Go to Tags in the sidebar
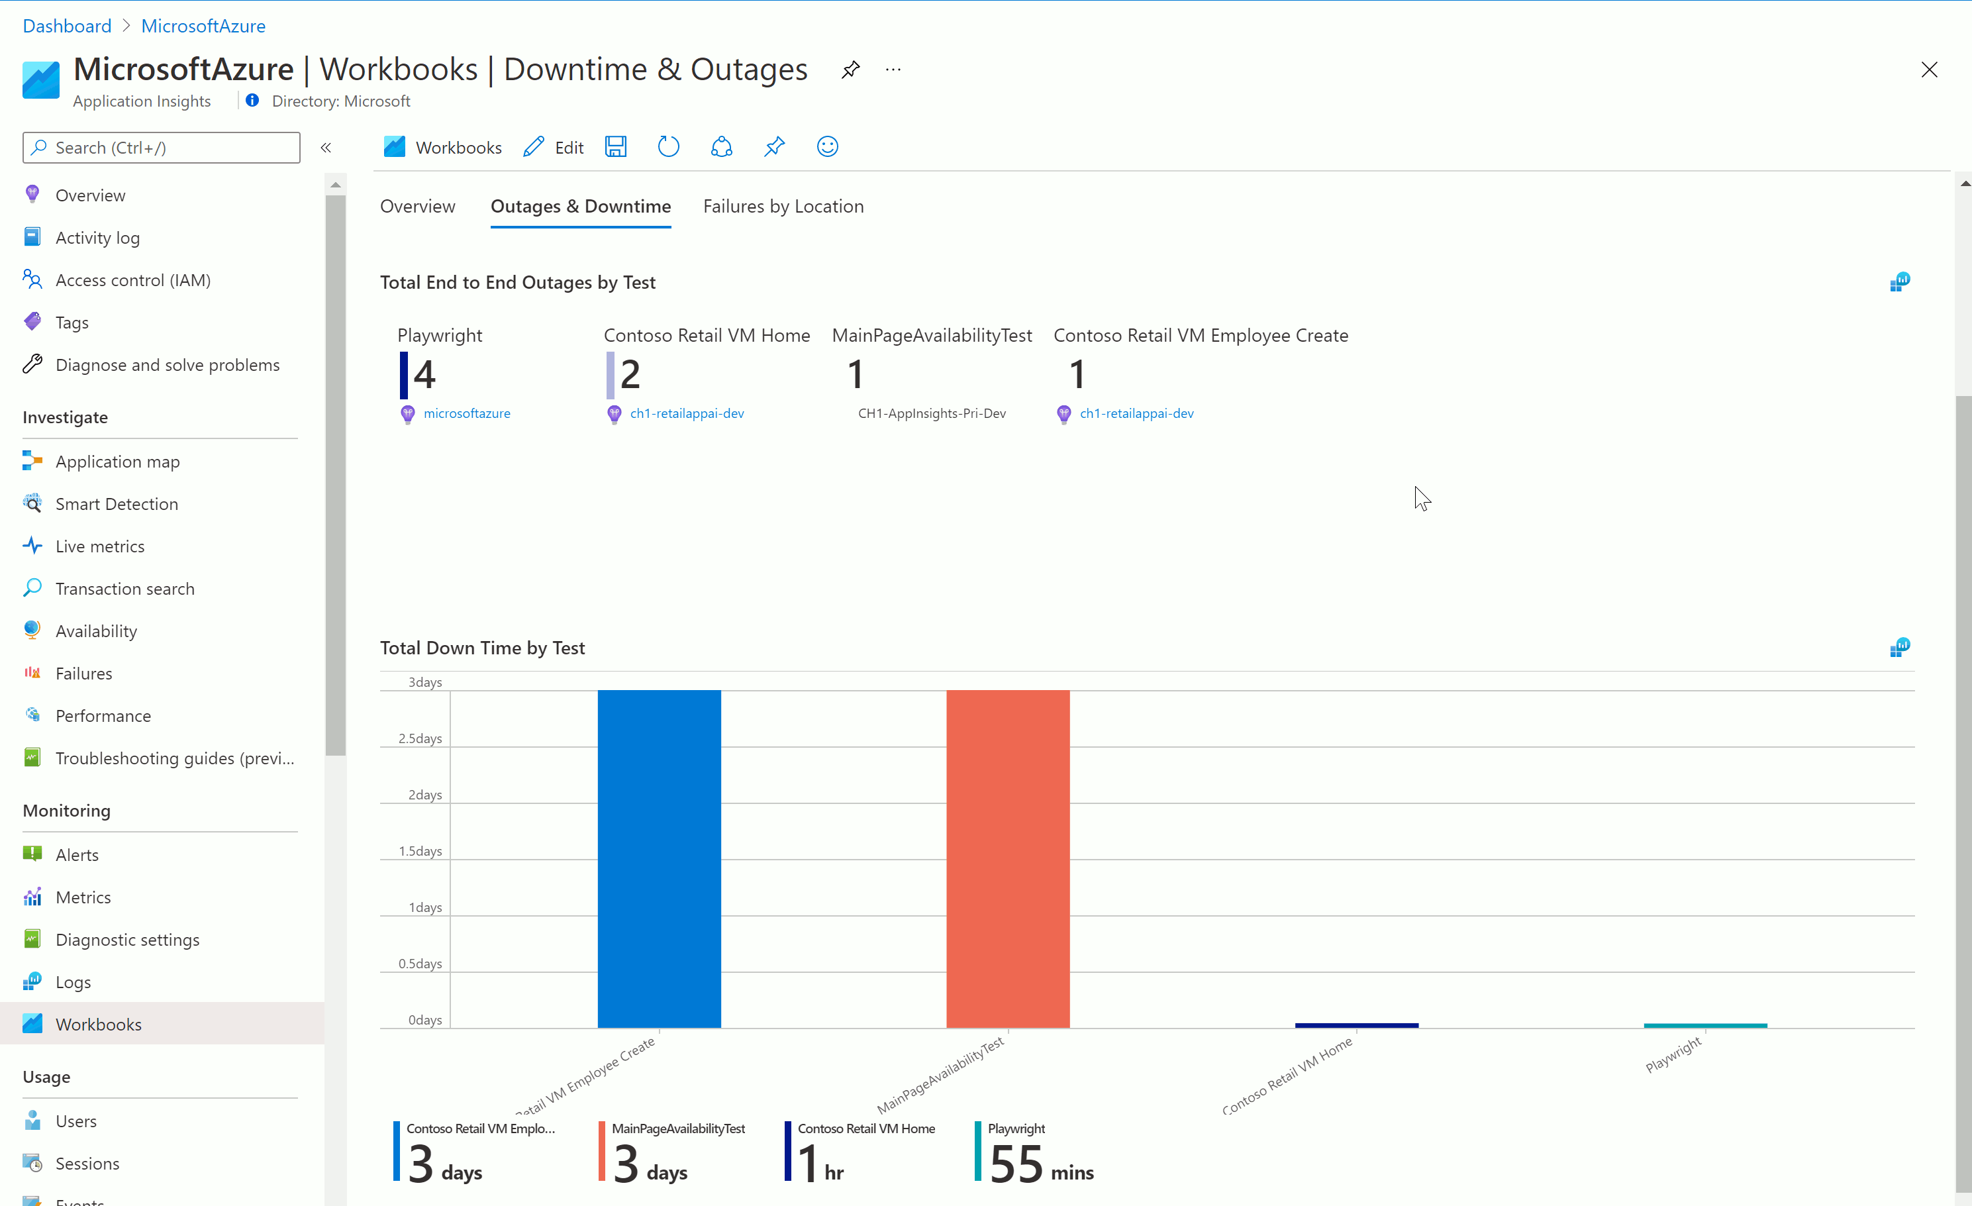Image resolution: width=1972 pixels, height=1206 pixels. (x=162, y=323)
